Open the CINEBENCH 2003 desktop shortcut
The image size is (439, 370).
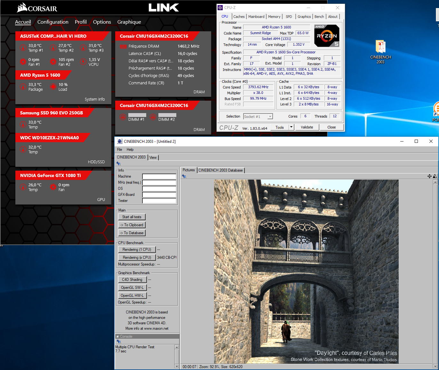pos(380,52)
